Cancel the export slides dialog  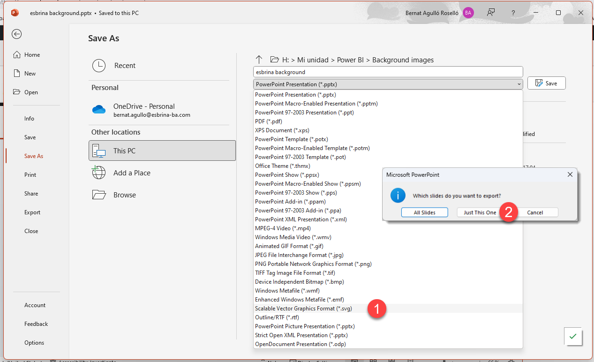(x=534, y=212)
